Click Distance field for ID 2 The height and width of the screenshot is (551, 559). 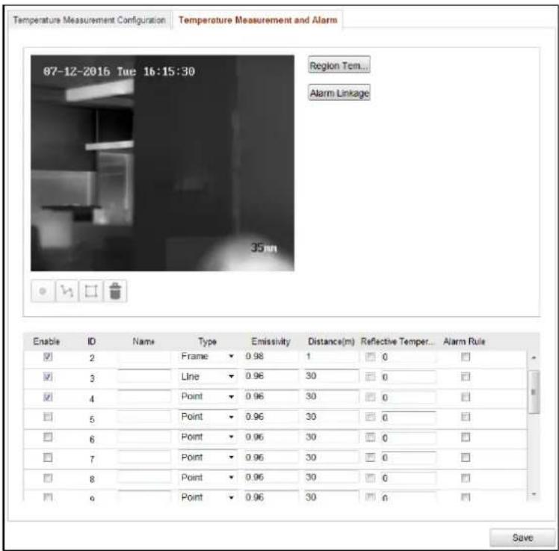point(332,357)
